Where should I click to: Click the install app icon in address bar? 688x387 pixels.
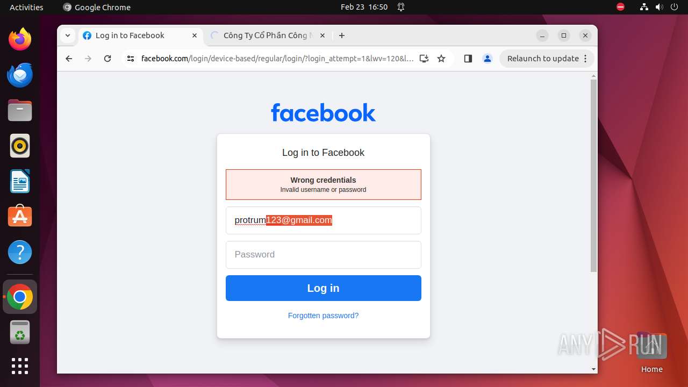[424, 59]
